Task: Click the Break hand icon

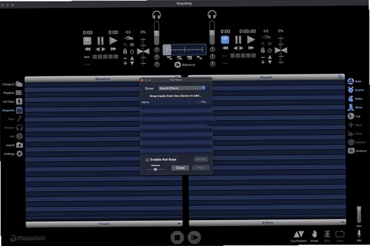Action: point(314,234)
